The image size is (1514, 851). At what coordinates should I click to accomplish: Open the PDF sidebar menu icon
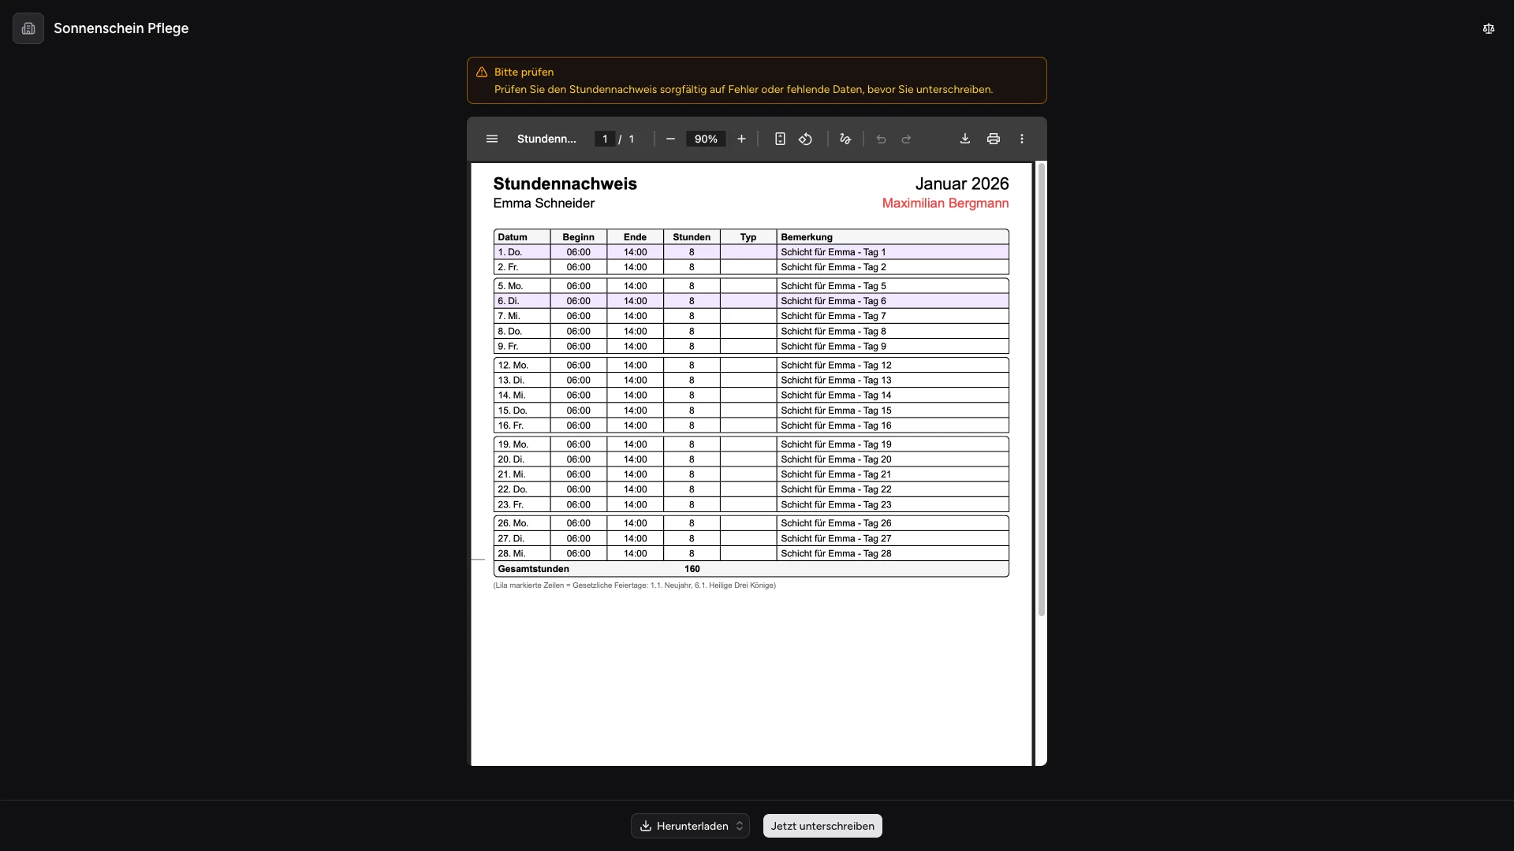click(x=492, y=139)
